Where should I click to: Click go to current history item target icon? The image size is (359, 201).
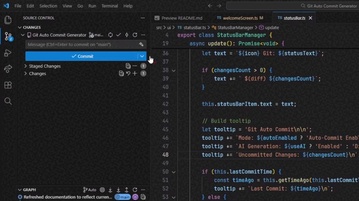[102, 190]
